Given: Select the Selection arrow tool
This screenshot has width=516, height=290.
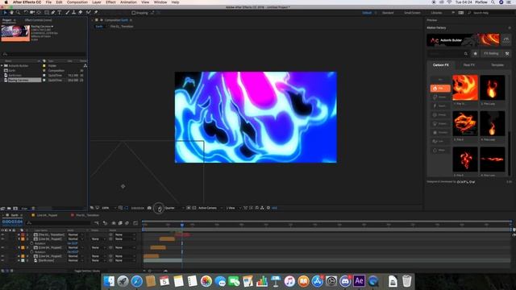Looking at the screenshot, I should (5, 13).
